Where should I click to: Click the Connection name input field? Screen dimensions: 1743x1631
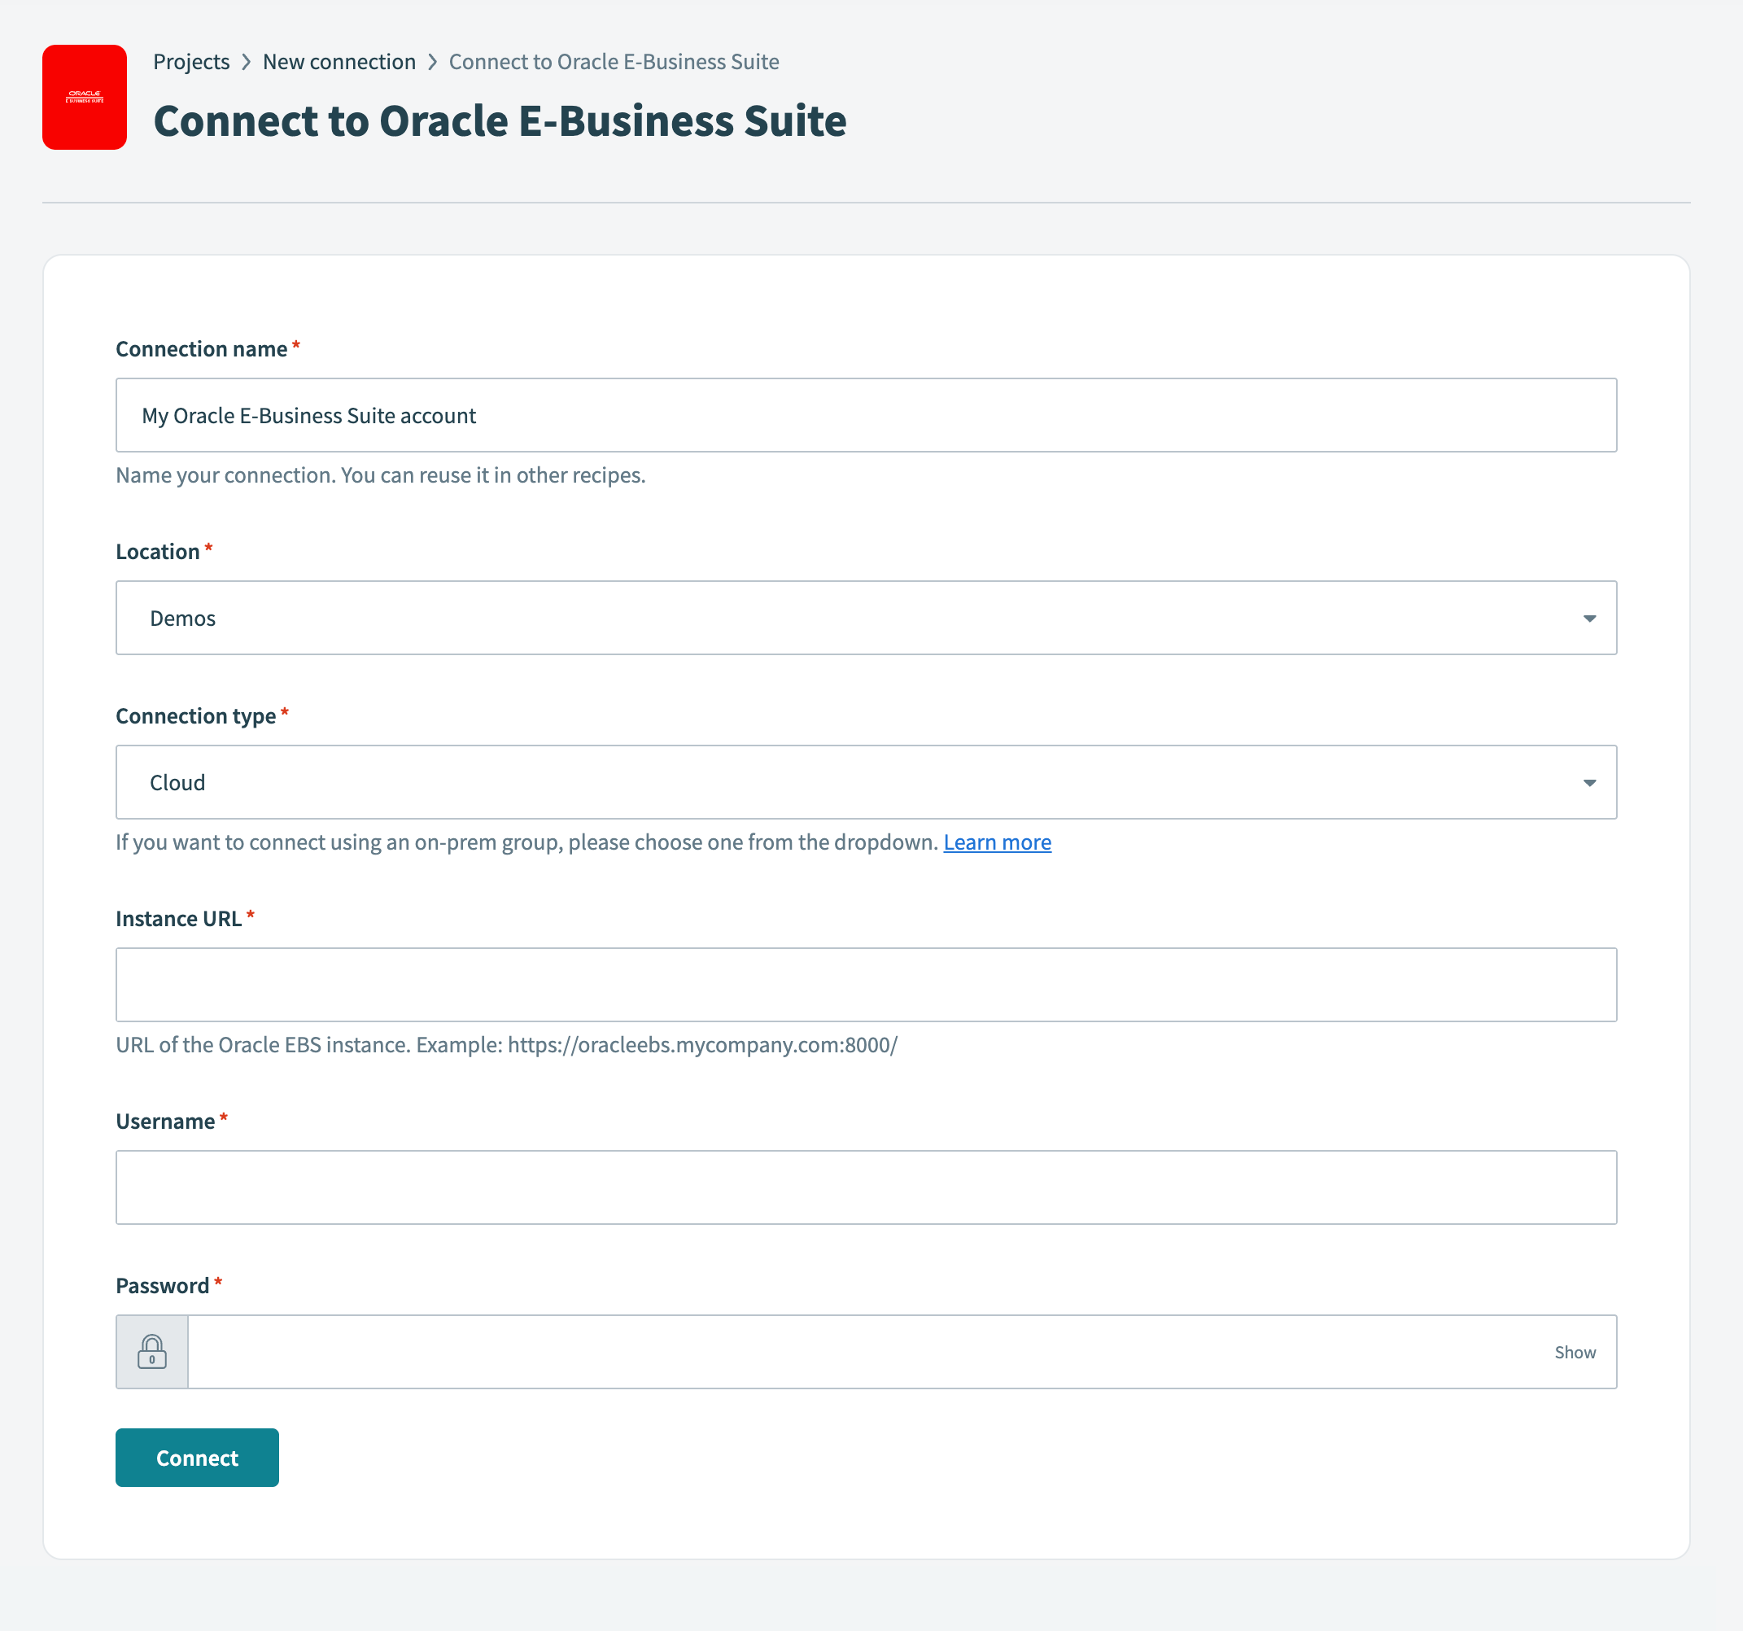pos(867,415)
